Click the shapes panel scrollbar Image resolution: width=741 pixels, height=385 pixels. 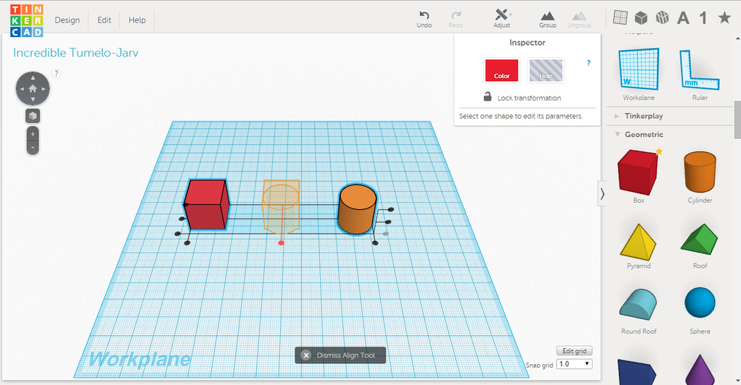(737, 119)
